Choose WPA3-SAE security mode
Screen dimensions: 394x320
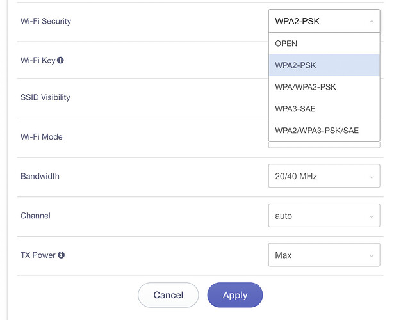coord(324,109)
